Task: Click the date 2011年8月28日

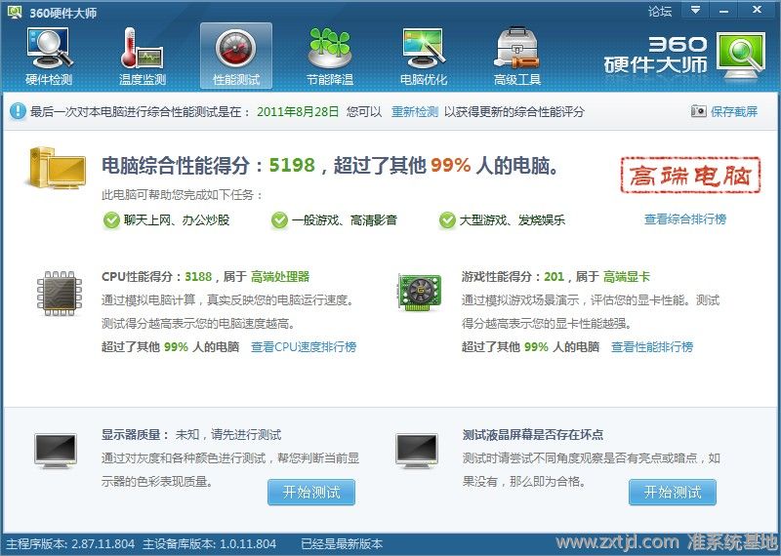Action: click(298, 111)
